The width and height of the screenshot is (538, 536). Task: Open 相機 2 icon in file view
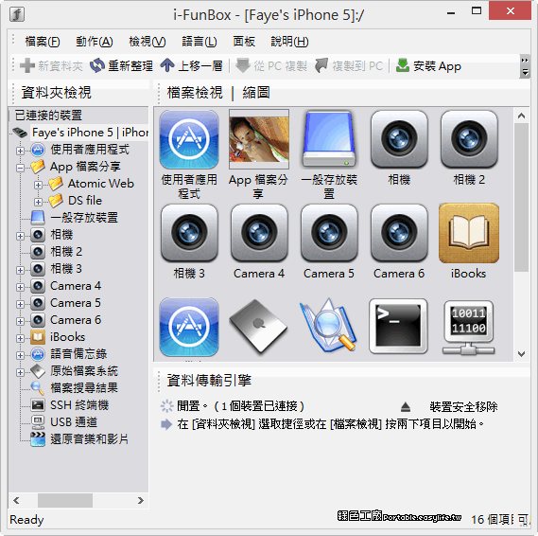[x=469, y=139]
